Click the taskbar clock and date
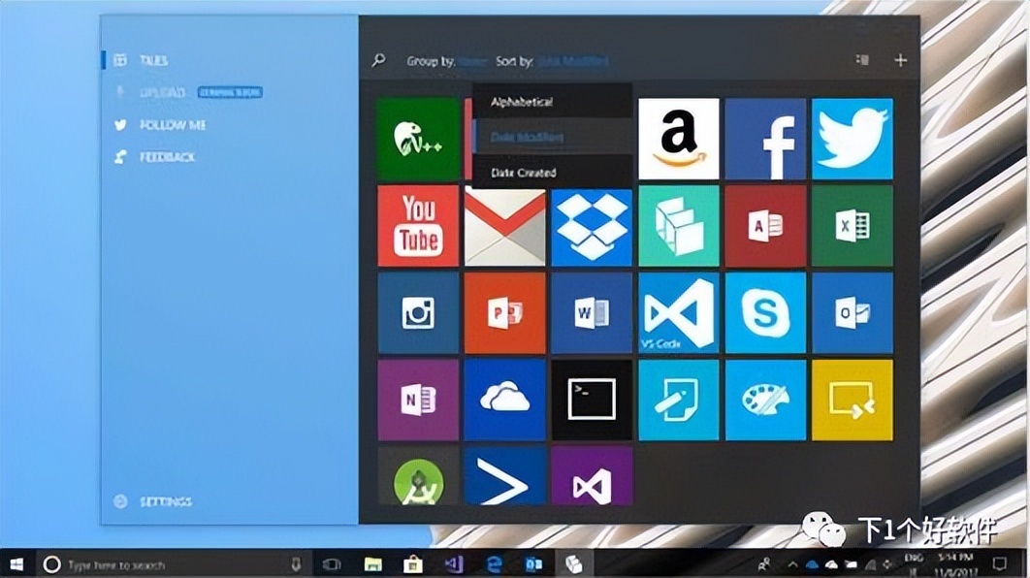The width and height of the screenshot is (1030, 578). point(956,564)
